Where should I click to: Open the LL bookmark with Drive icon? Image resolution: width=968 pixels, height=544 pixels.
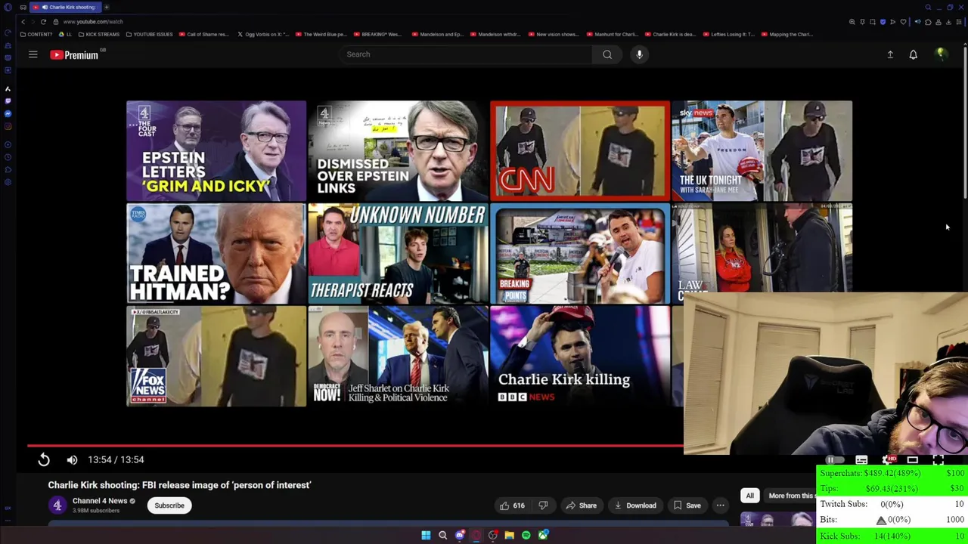[66, 34]
